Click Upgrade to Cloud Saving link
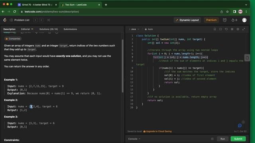Image resolution: width=255 pixels, height=143 pixels. (x=157, y=131)
